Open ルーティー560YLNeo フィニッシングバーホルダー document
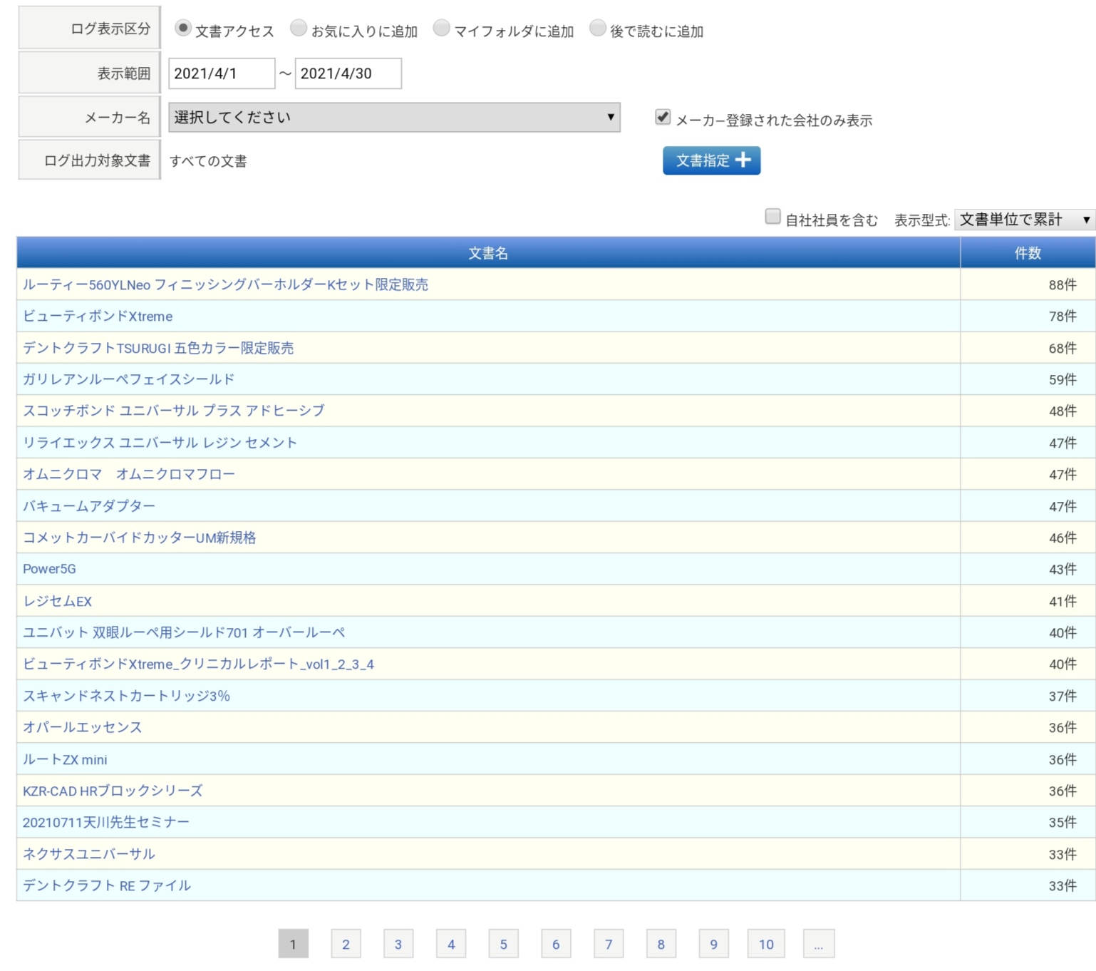The height and width of the screenshot is (971, 1096). (225, 284)
